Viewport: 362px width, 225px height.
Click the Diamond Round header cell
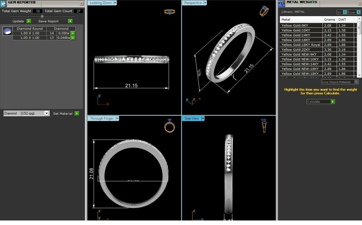30,29
